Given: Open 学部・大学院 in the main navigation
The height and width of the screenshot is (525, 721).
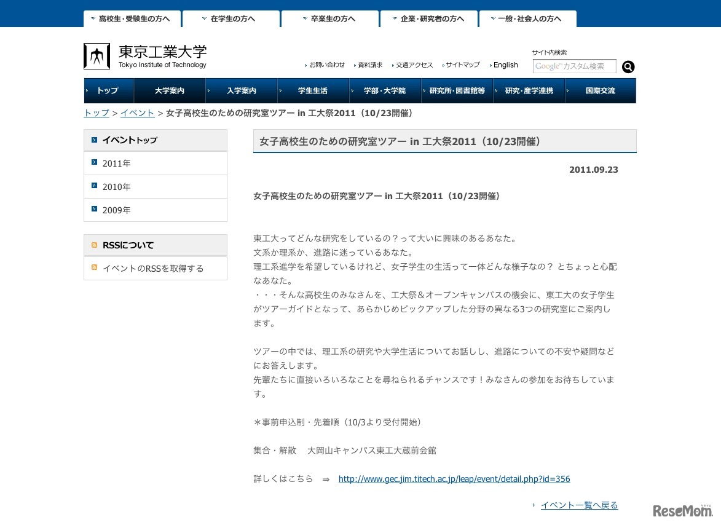Looking at the screenshot, I should 385,90.
